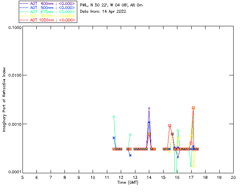Click the 0.0100 y-axis tick label
The width and height of the screenshot is (240, 192).
[15, 75]
